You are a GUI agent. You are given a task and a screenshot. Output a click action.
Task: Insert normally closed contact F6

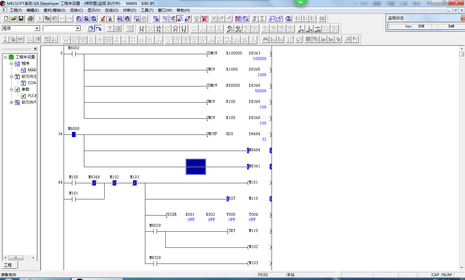(159, 29)
